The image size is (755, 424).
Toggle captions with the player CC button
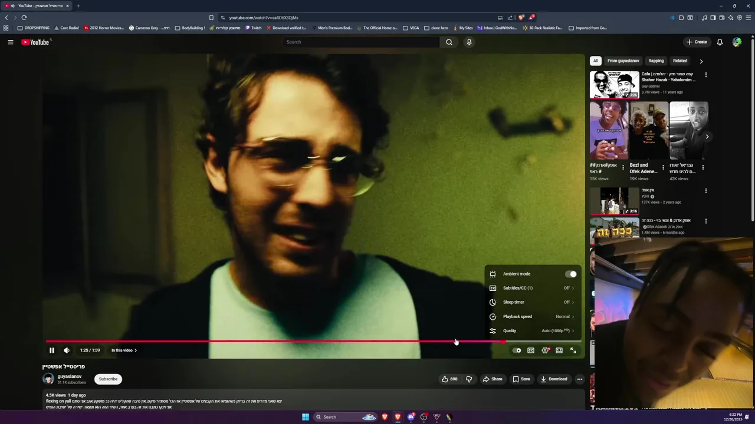[x=531, y=350]
